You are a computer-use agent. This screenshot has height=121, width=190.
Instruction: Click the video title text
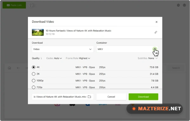coord(79,31)
